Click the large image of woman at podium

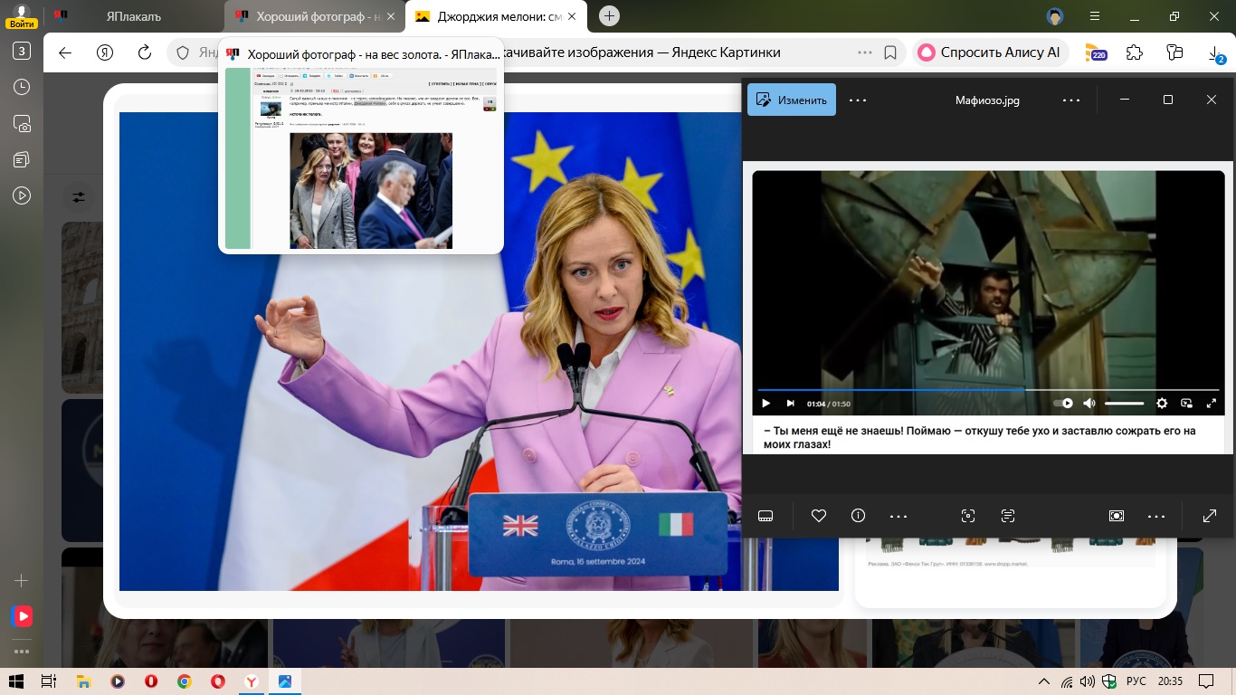click(x=479, y=351)
